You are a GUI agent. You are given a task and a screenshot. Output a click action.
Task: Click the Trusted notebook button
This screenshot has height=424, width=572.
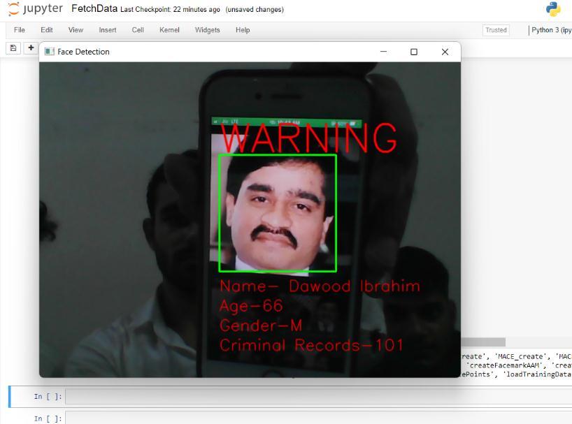pos(496,30)
